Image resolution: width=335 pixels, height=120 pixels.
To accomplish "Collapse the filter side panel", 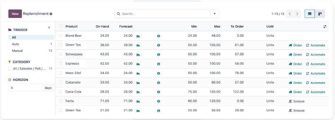I will 49,27.
